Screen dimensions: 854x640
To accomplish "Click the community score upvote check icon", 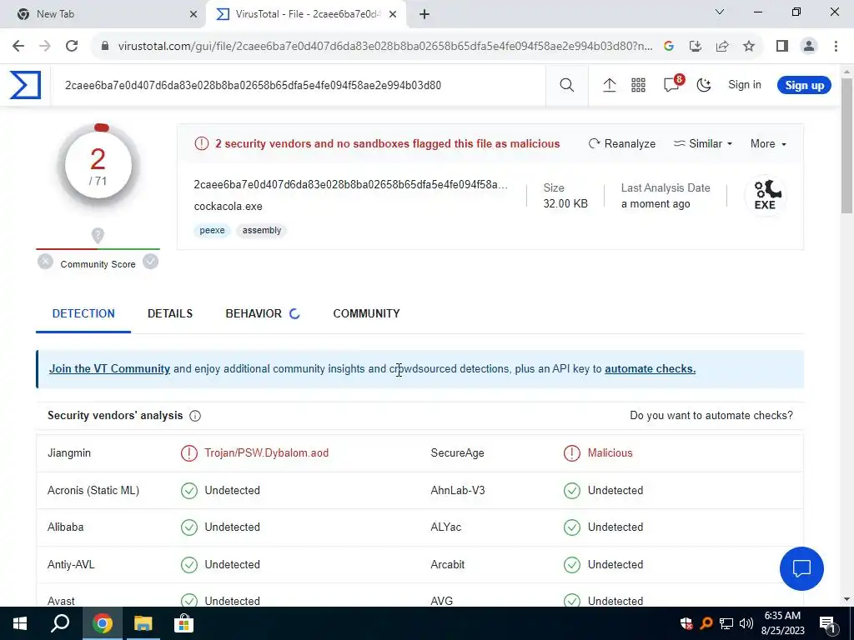I will 150,262.
